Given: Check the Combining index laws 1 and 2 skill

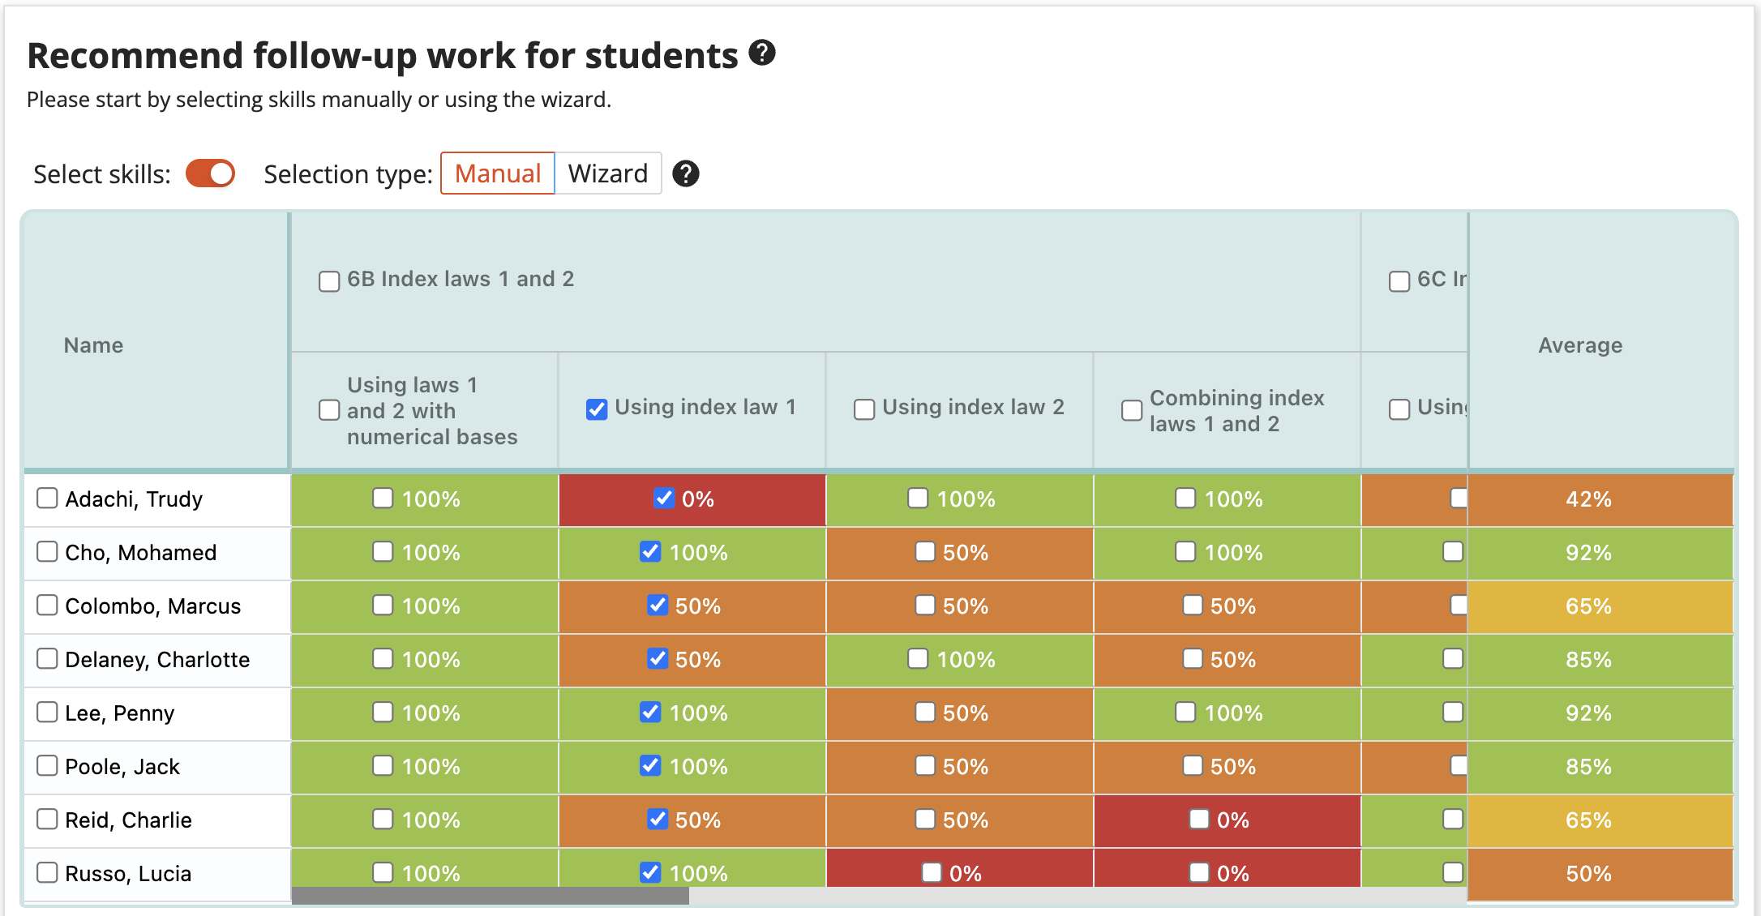Looking at the screenshot, I should pyautogui.click(x=1131, y=411).
